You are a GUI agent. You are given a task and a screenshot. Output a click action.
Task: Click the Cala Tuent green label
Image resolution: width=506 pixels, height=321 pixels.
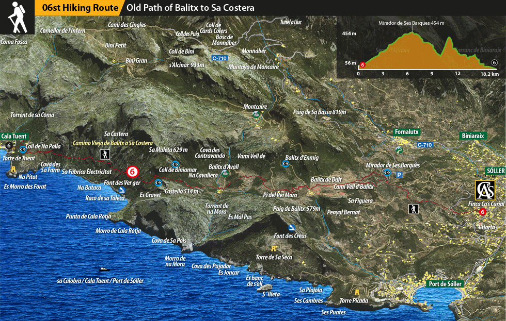(x=13, y=136)
